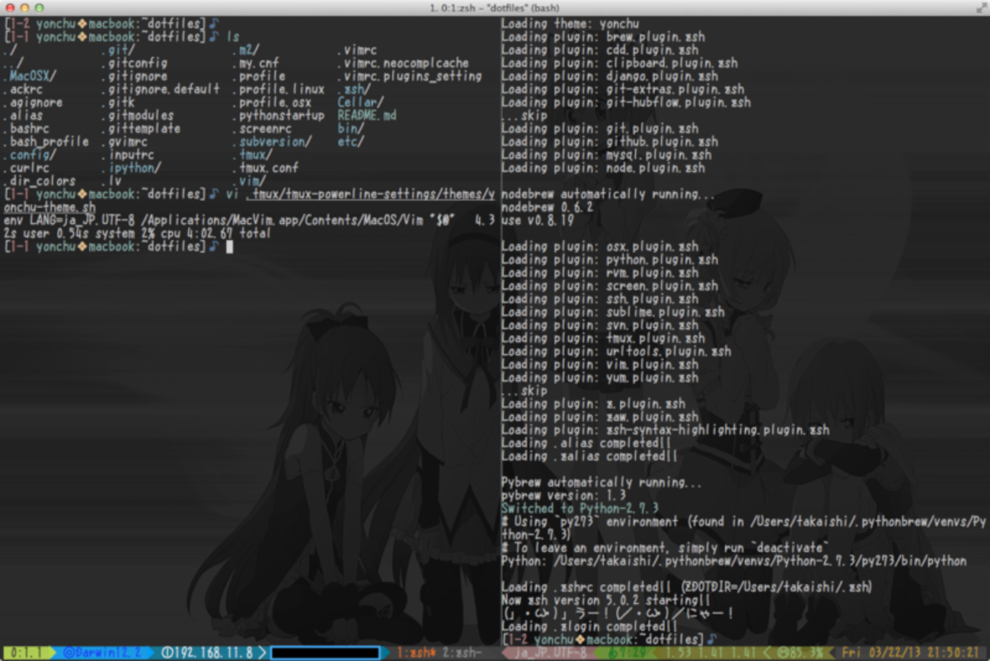Click the clipboard.plugin.zsh loading line
The image size is (990, 661).
tap(620, 63)
